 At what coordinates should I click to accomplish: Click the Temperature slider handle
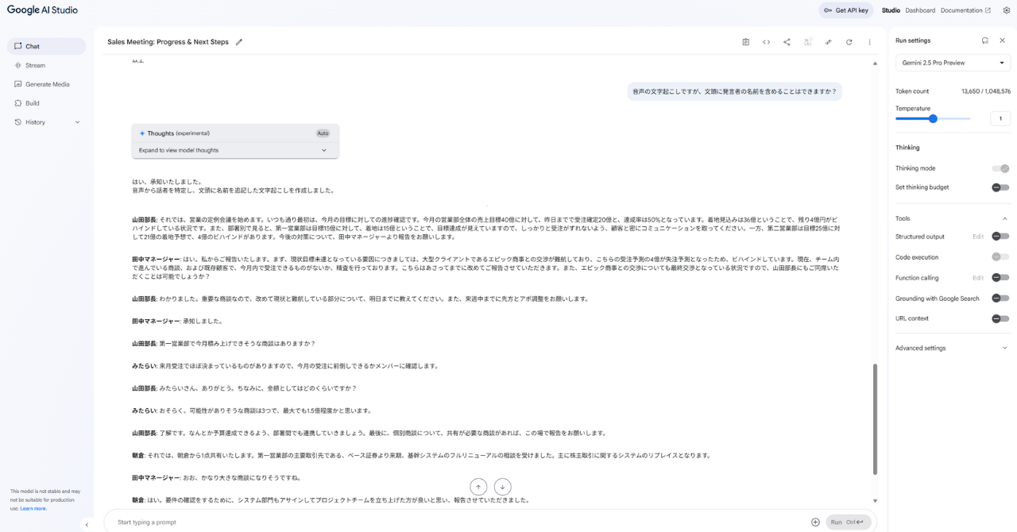(933, 118)
